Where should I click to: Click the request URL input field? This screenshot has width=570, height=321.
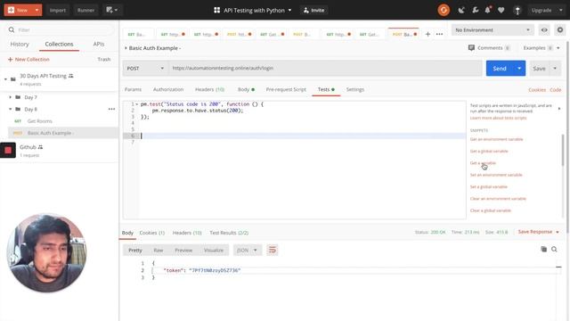(325, 68)
